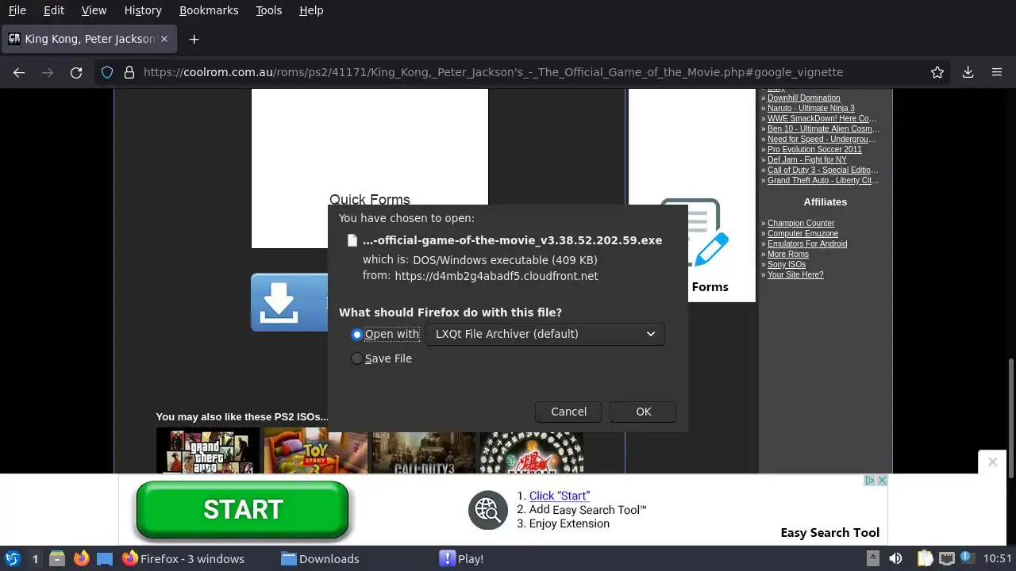Click the page vertical scrollbar thumb
Screen dimensions: 1016x571
pos(1010,419)
